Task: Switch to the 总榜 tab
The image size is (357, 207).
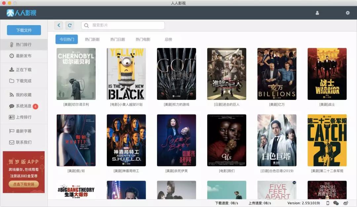Action: pyautogui.click(x=168, y=39)
